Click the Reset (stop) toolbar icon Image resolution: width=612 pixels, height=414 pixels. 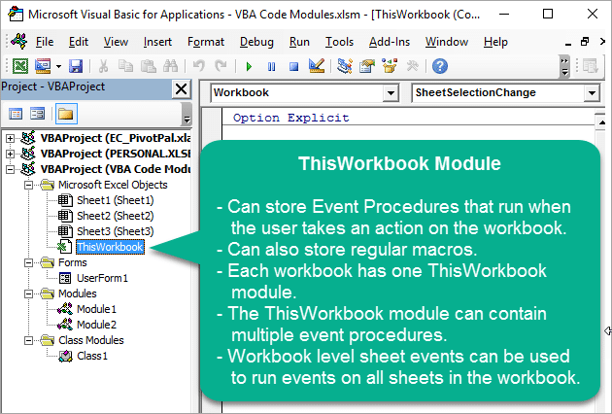click(x=292, y=66)
